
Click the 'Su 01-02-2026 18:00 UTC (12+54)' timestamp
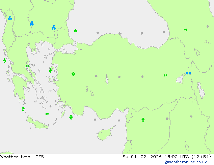pyautogui.click(x=167, y=157)
